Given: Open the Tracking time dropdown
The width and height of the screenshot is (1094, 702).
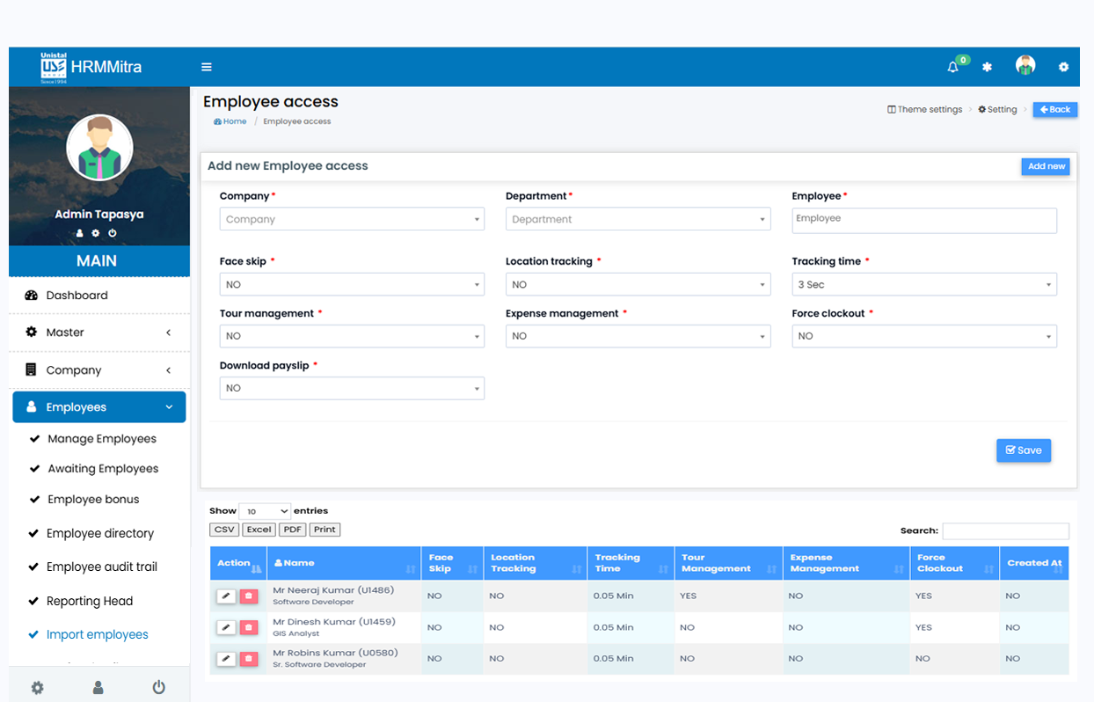Looking at the screenshot, I should pos(923,285).
